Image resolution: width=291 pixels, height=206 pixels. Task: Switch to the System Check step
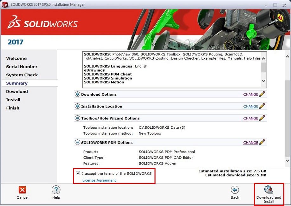point(22,75)
